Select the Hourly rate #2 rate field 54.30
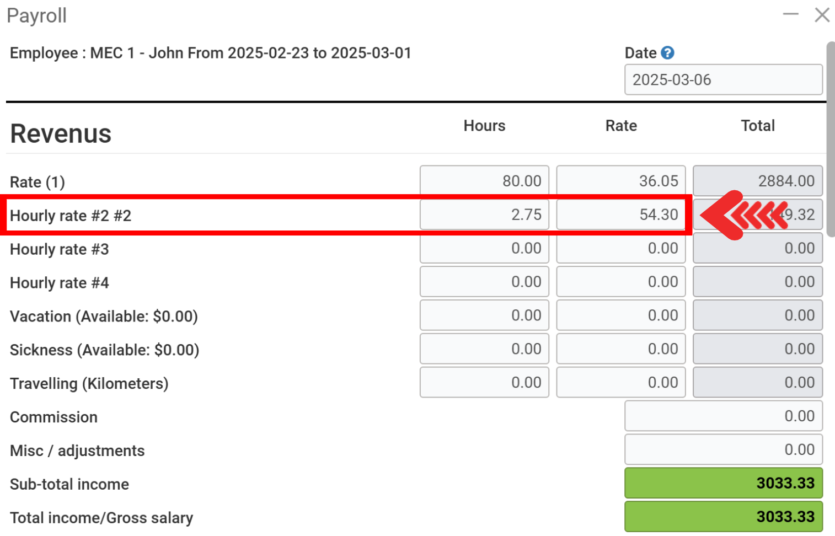Image resolution: width=835 pixels, height=536 pixels. point(620,215)
